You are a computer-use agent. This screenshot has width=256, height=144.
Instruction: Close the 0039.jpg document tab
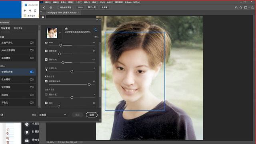point(79,12)
